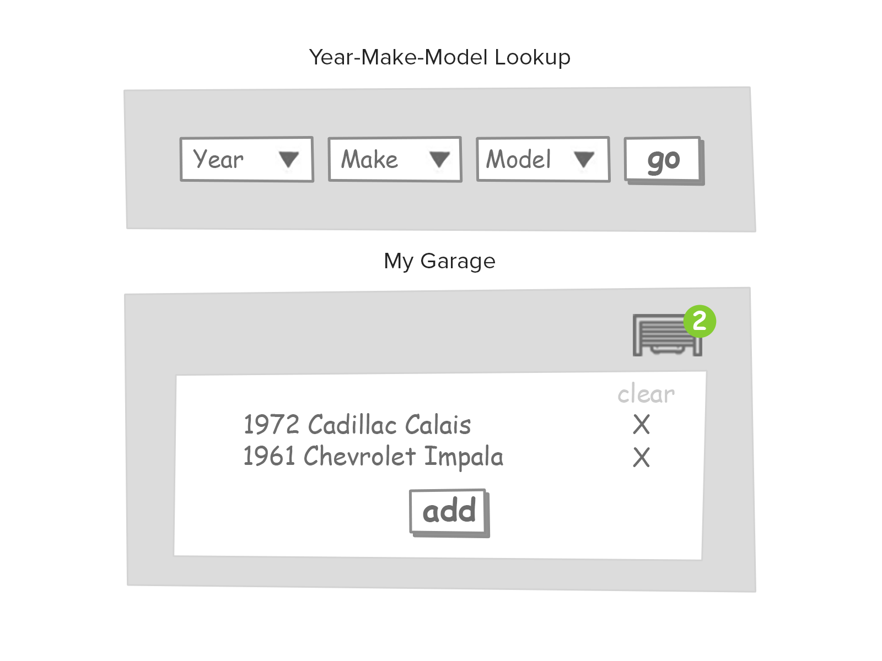Click the My Garage heading

point(439,261)
